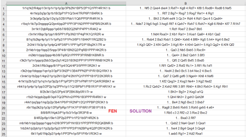The image size is (246, 137).
Task: Select the red FEN label
Action: (113, 111)
